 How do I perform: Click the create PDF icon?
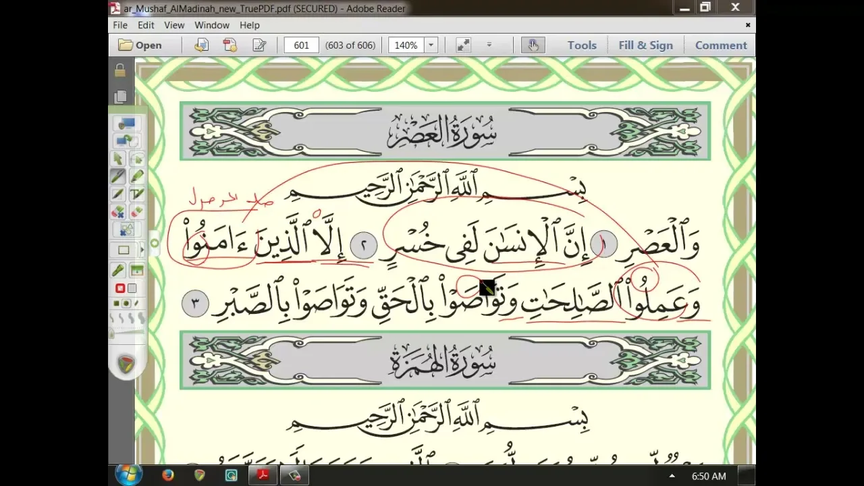(x=230, y=45)
